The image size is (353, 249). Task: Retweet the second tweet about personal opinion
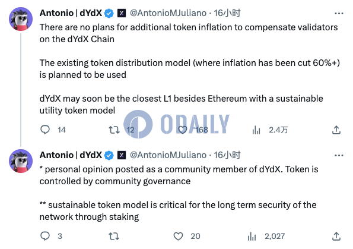114,236
